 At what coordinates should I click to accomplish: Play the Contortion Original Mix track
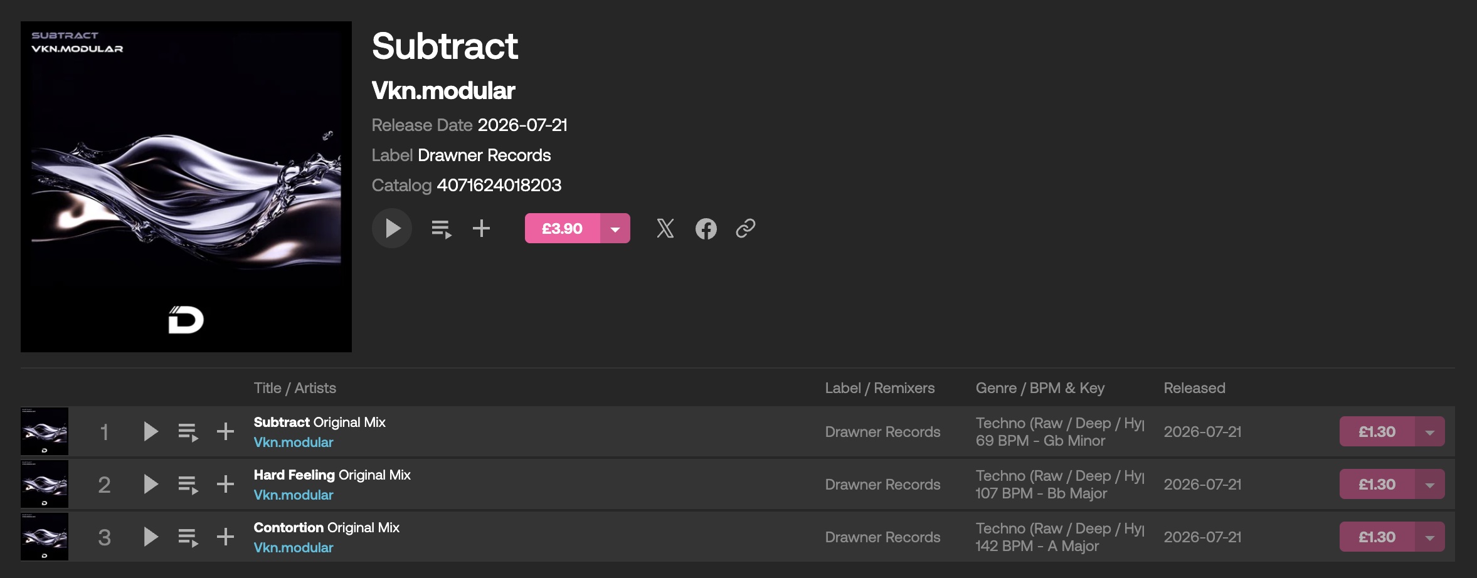(151, 537)
